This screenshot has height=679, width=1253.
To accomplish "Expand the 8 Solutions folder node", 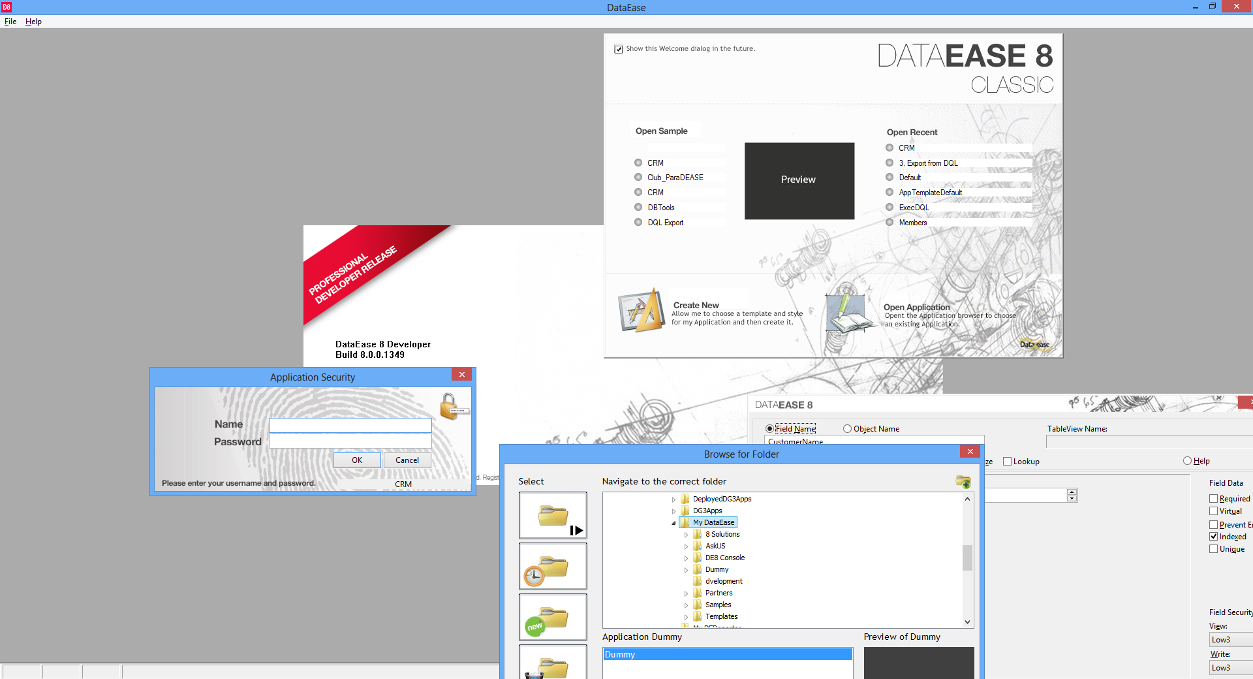I will [686, 535].
